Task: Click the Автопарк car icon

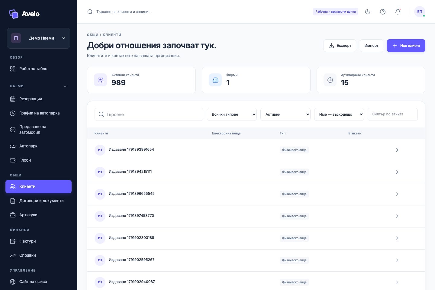Action: point(13,146)
